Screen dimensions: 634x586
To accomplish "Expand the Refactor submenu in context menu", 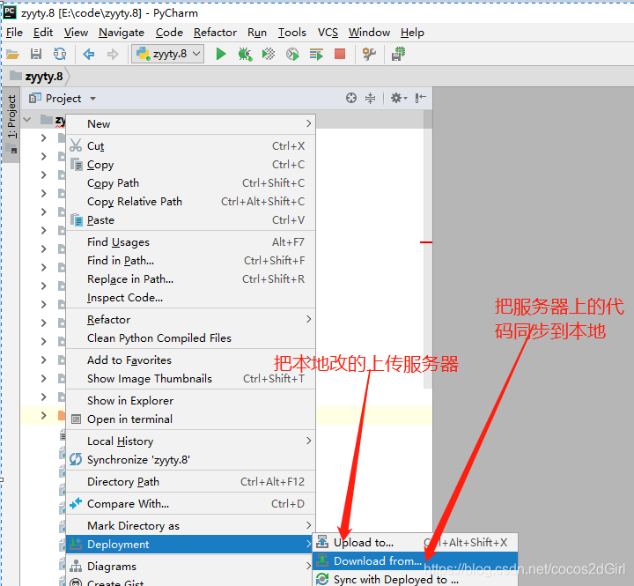I will point(190,320).
